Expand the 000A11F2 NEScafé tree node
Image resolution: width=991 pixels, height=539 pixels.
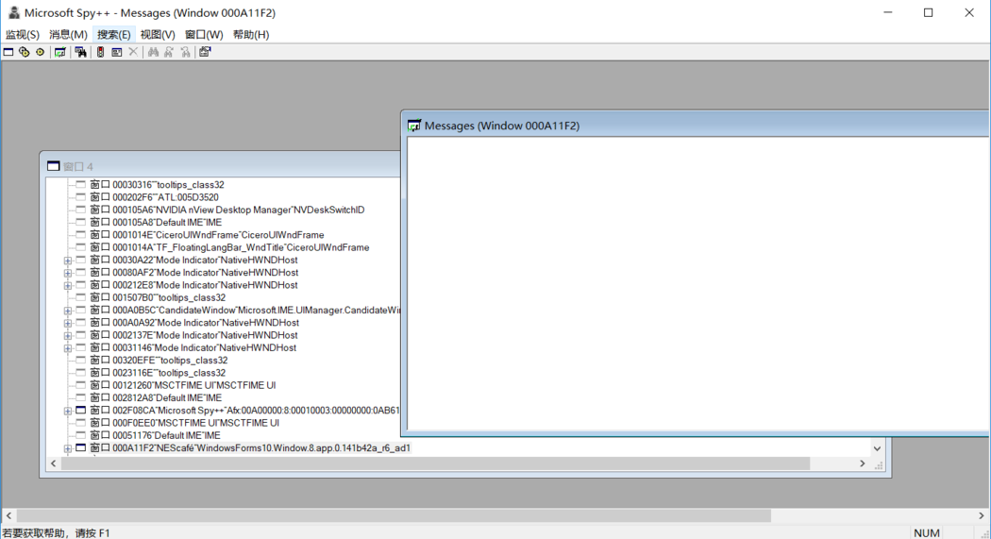point(68,448)
